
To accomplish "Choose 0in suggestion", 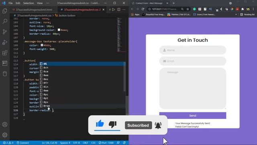I will (82, 87).
